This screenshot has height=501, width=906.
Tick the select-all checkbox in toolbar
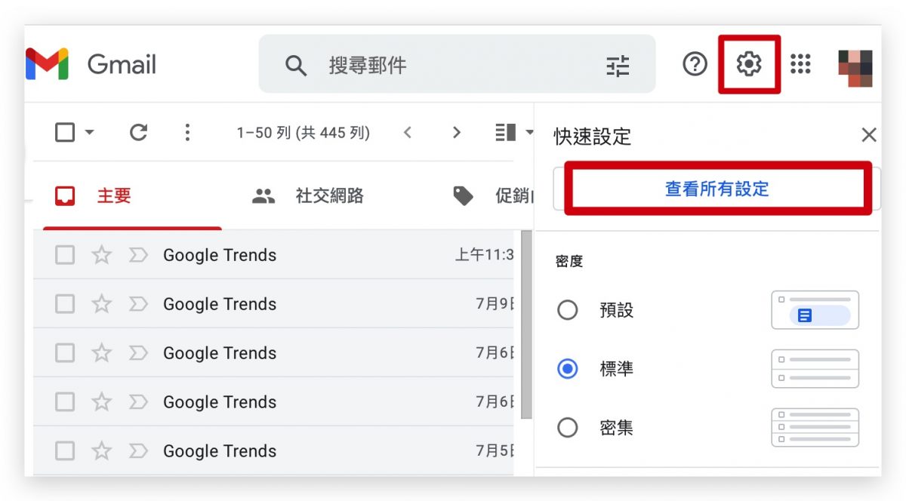pyautogui.click(x=65, y=133)
